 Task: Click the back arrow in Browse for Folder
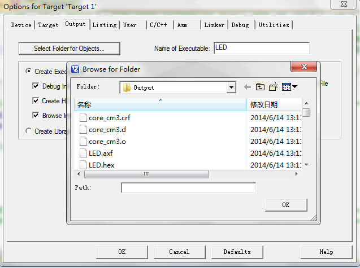click(x=247, y=87)
